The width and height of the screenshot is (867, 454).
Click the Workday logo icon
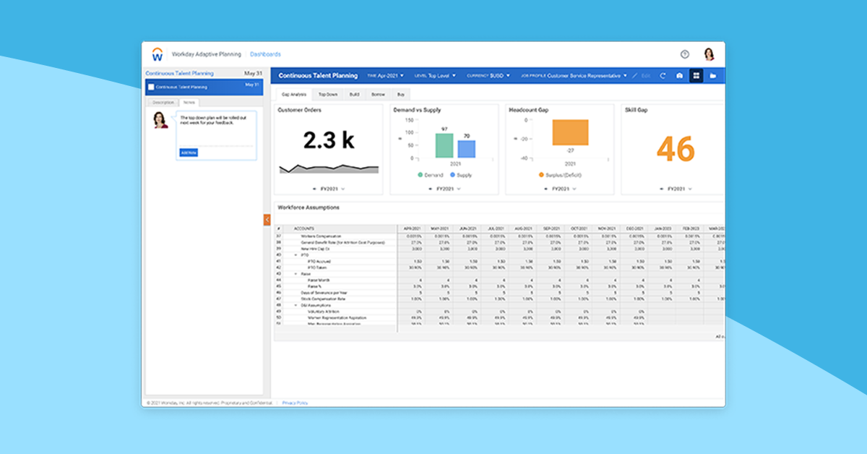pos(157,54)
